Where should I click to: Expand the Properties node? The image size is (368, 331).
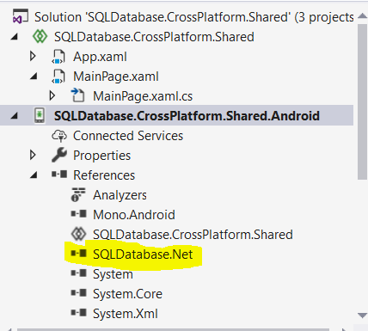33,155
